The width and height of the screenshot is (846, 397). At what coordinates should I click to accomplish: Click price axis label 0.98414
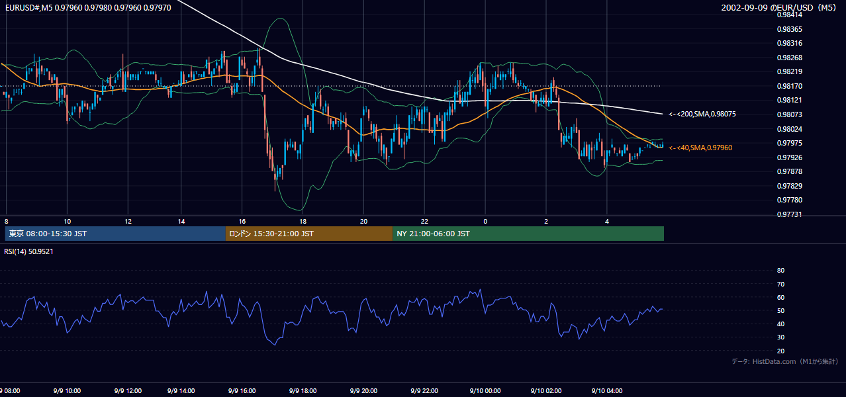coord(789,15)
